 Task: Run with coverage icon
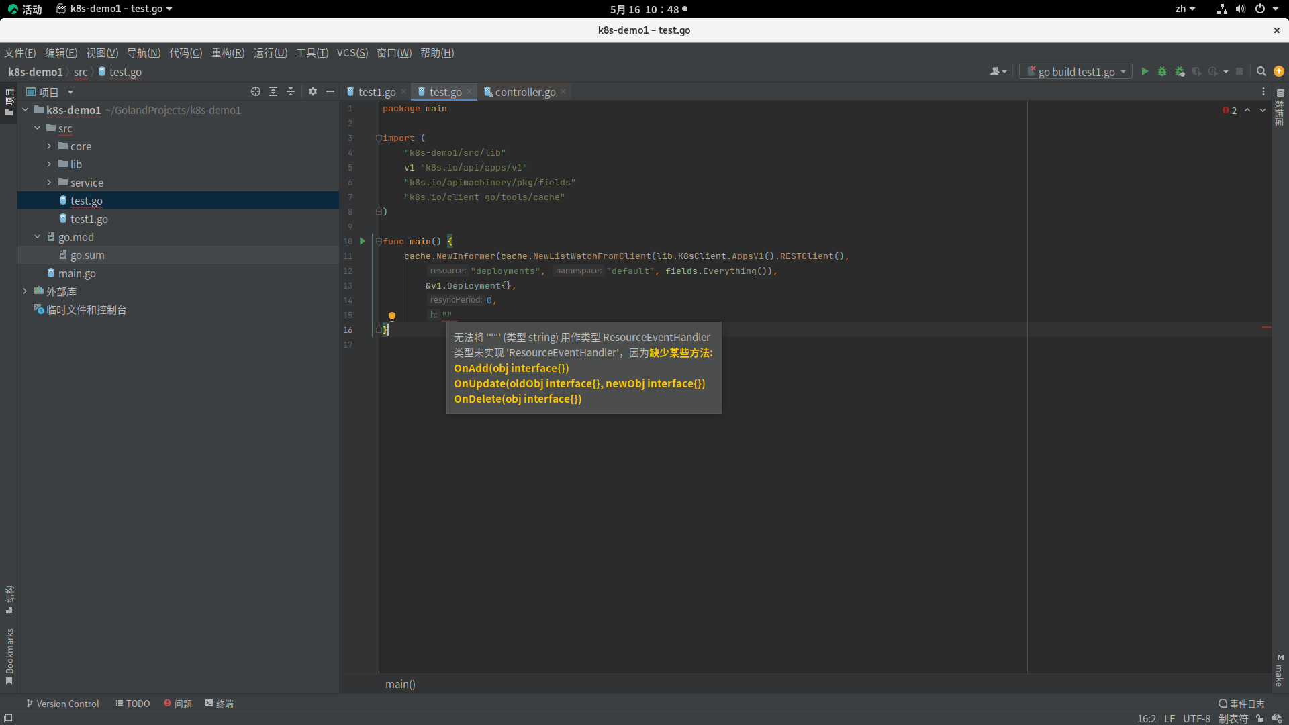[1180, 71]
